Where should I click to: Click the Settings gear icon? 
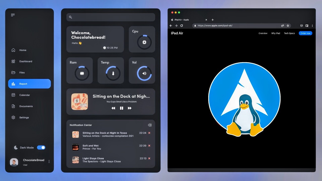13,117
